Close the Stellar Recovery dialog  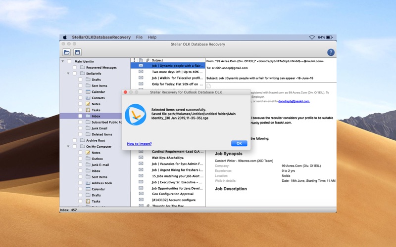point(125,92)
